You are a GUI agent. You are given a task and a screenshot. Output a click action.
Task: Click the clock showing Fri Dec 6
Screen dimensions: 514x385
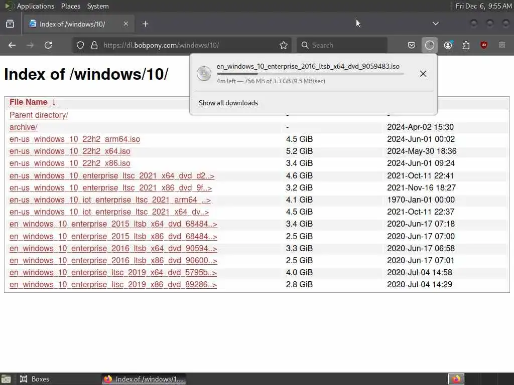(x=483, y=6)
